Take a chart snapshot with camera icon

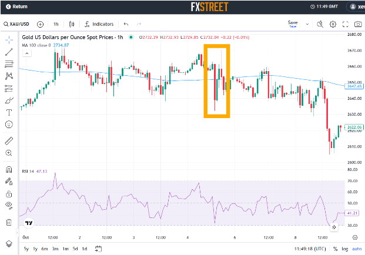[x=359, y=24]
